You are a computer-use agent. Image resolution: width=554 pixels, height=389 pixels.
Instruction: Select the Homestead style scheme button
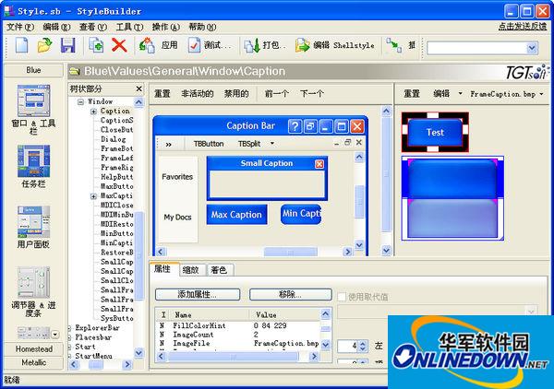click(33, 349)
